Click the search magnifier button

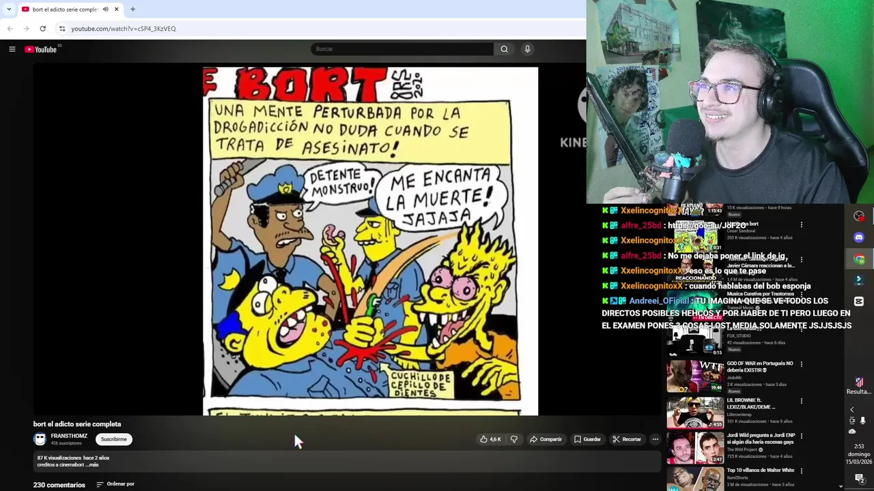504,49
